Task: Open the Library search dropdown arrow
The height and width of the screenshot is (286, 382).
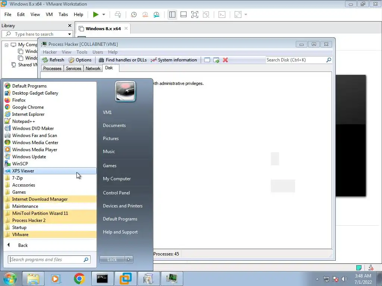Action: pyautogui.click(x=69, y=34)
